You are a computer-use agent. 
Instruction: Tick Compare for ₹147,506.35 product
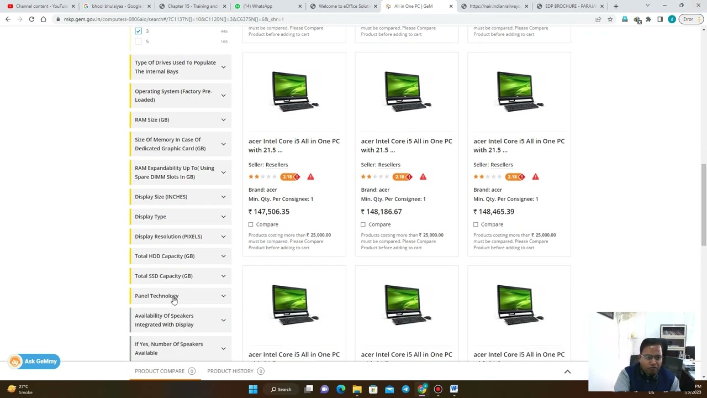point(251,224)
